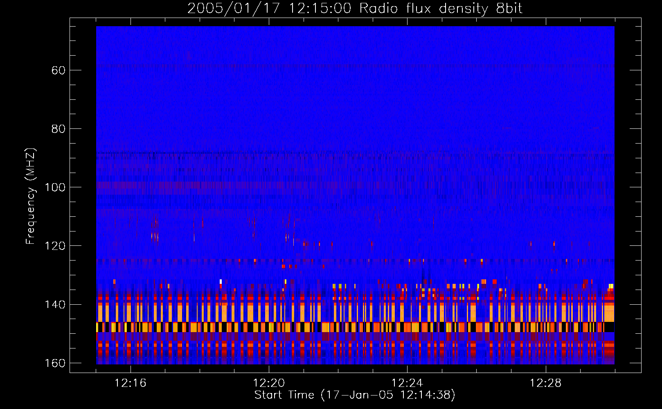Click the '160' frequency tick label
The image size is (662, 409).
coord(54,363)
